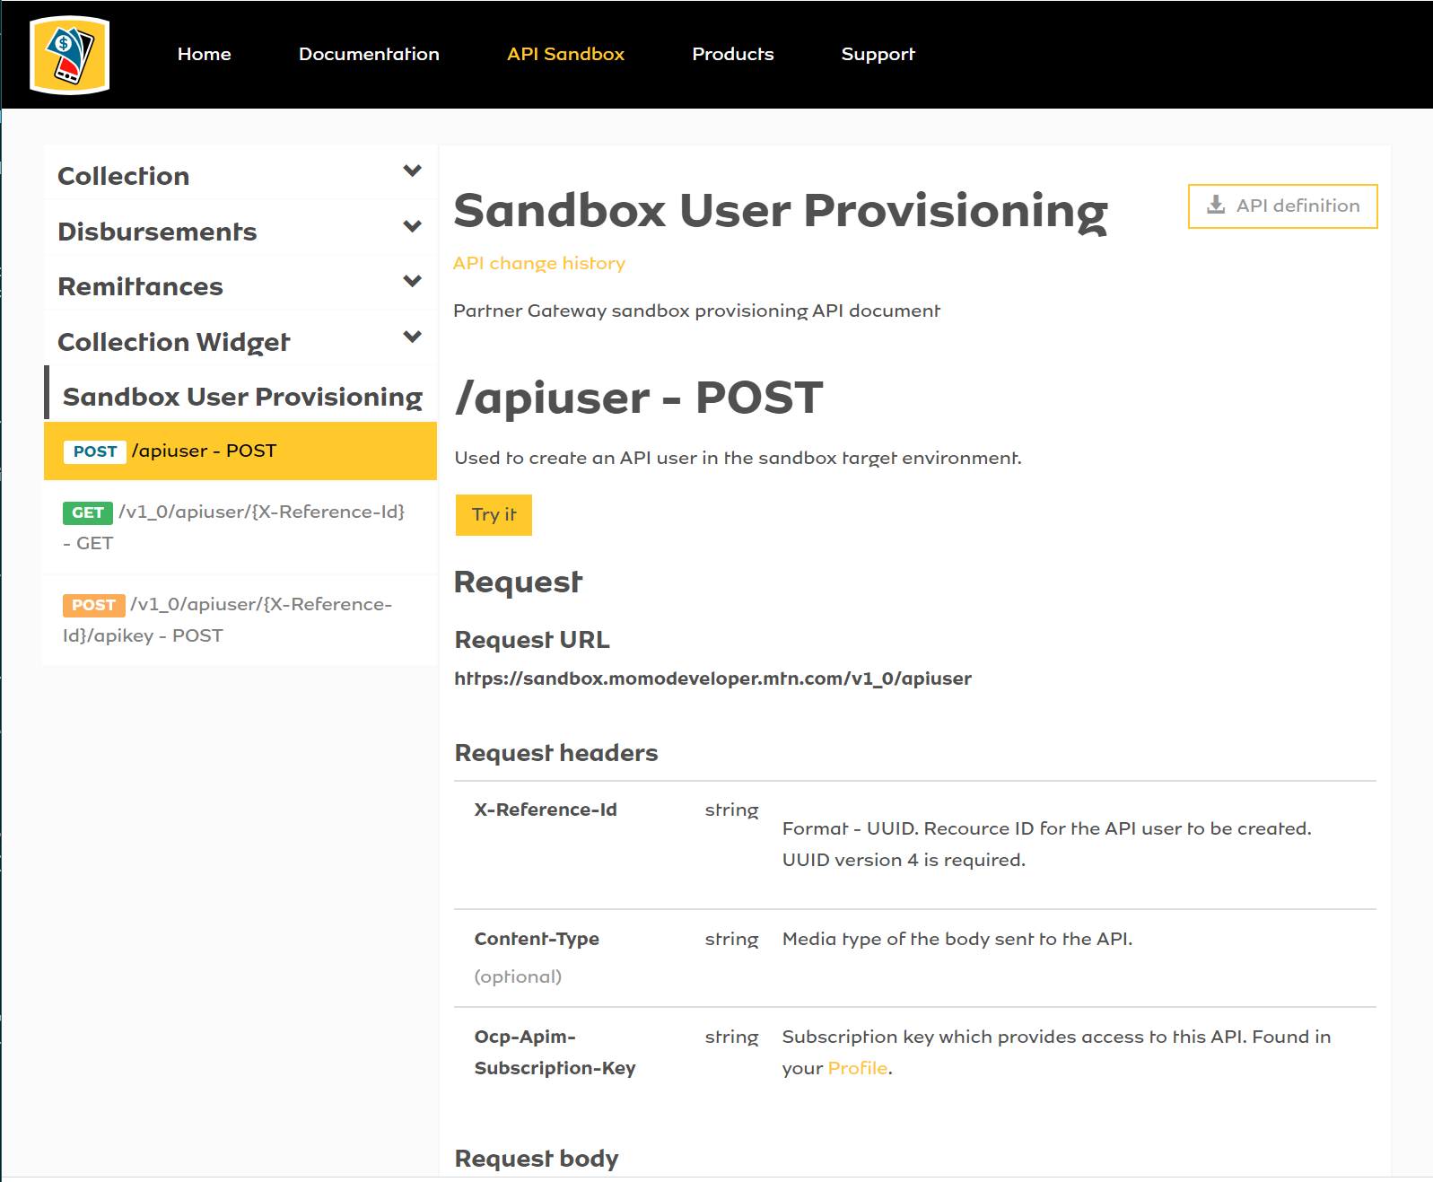Screen dimensions: 1433x1182
Task: Click the green GET method badge
Action: point(88,512)
